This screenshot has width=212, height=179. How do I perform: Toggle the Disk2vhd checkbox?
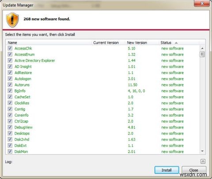[10, 139]
